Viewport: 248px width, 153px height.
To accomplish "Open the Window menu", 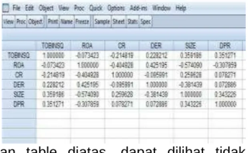I will (161, 8).
